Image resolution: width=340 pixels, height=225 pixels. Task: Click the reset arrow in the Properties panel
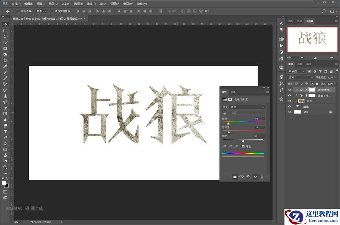[248, 177]
